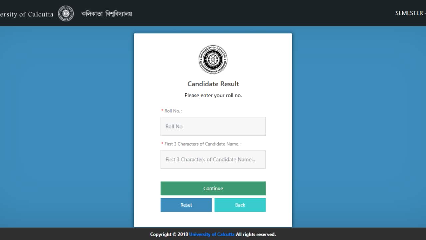This screenshot has width=426, height=240.
Task: Click the circular university seal above Candidate Result
Action: click(213, 60)
